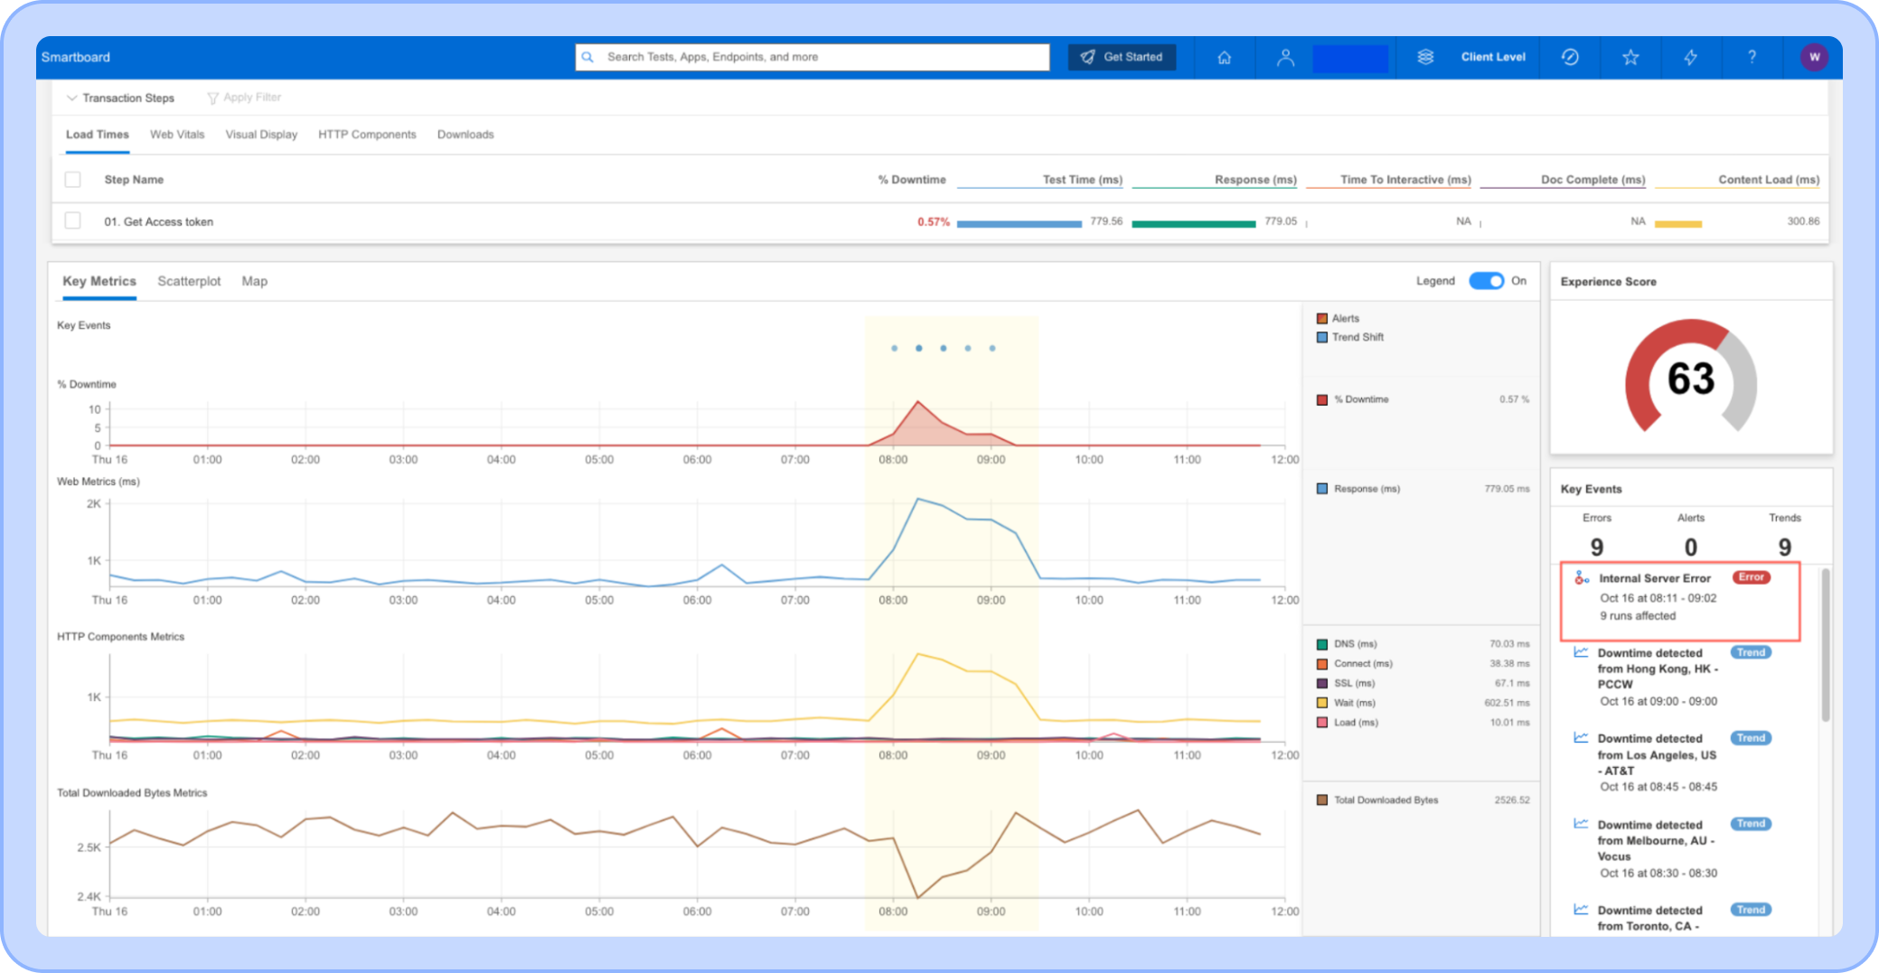This screenshot has height=973, width=1879.
Task: Open the Client Level dropdown
Action: (1493, 57)
